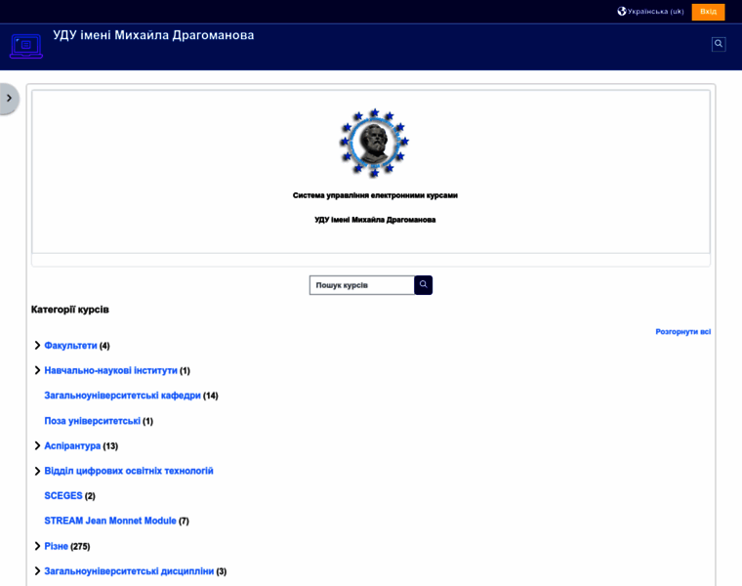Expand the Факультети category chevron
Image resolution: width=742 pixels, height=586 pixels.
37,346
